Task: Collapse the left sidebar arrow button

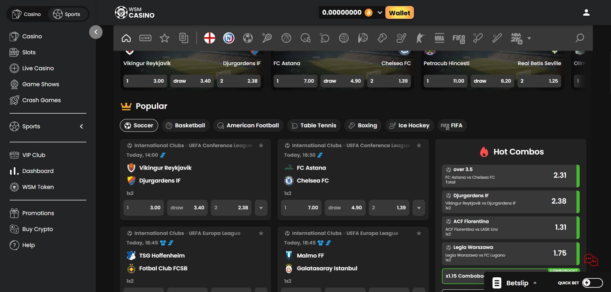Action: tap(96, 32)
